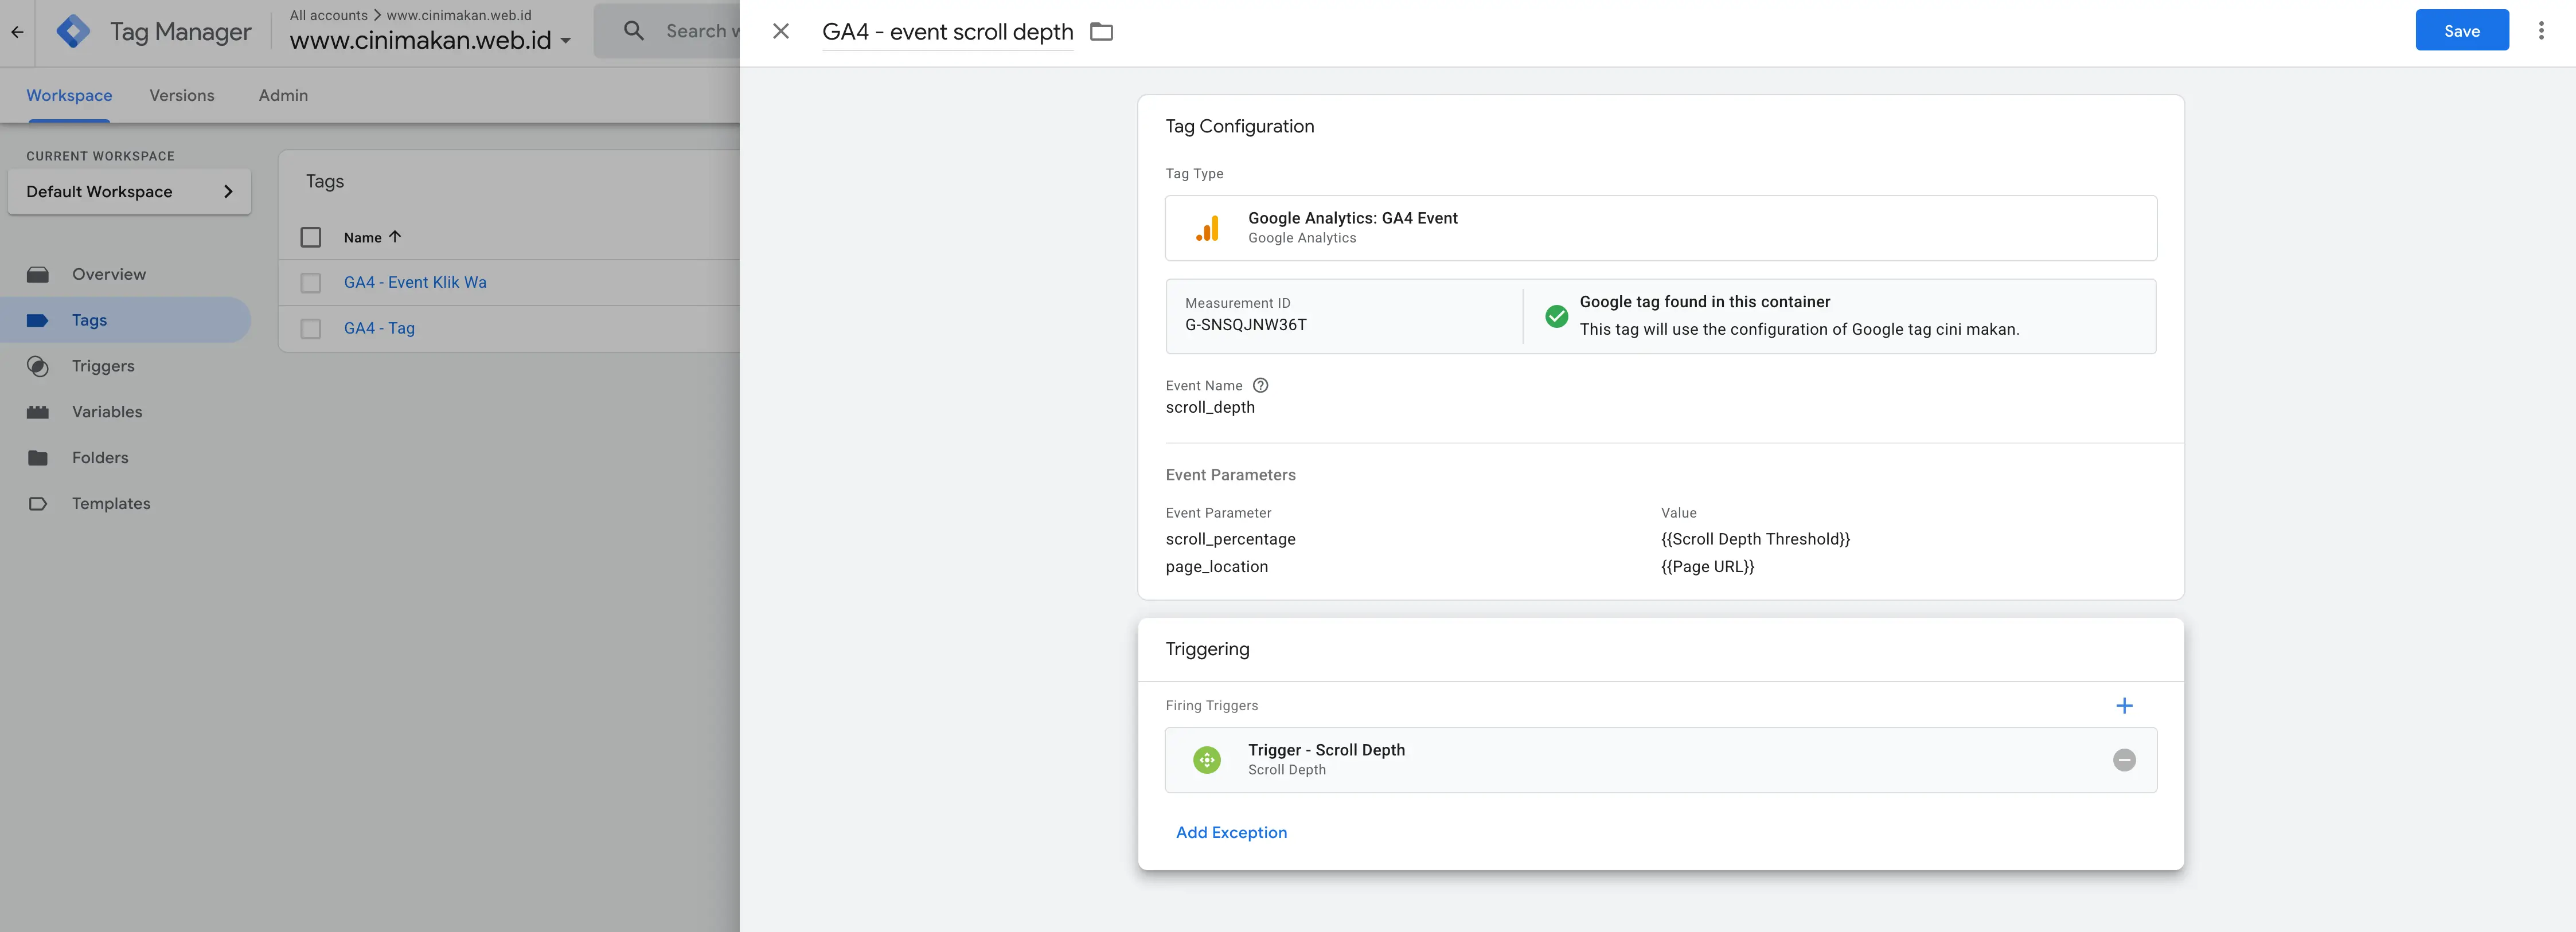
Task: Remove Trigger - Scroll Depth with minus icon
Action: pos(2124,760)
